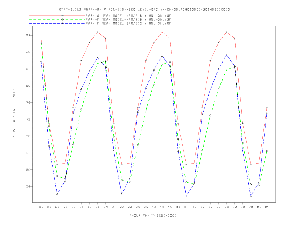This screenshot has width=291, height=225.
Task: Click the x-axis forecast hour label 57
Action: pos(194,207)
